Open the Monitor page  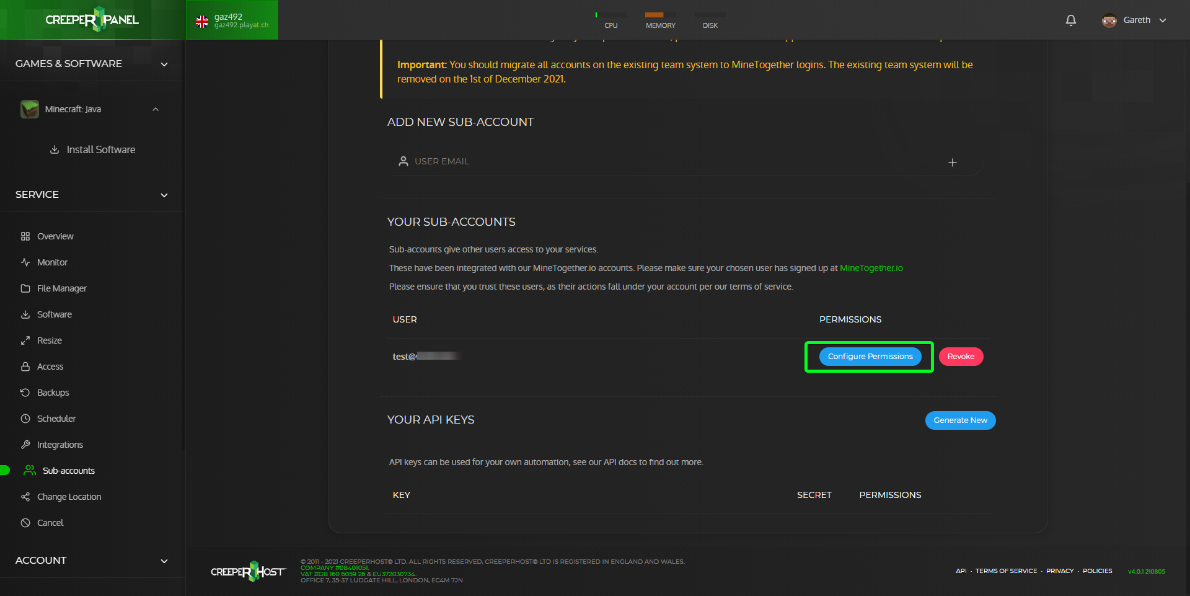(52, 262)
